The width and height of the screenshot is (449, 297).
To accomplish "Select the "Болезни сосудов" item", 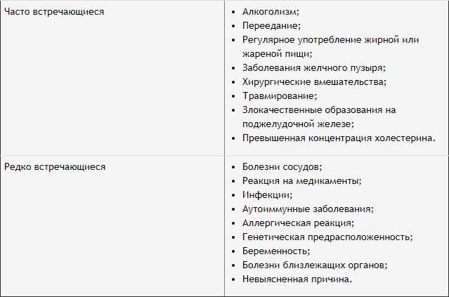I will [x=281, y=166].
